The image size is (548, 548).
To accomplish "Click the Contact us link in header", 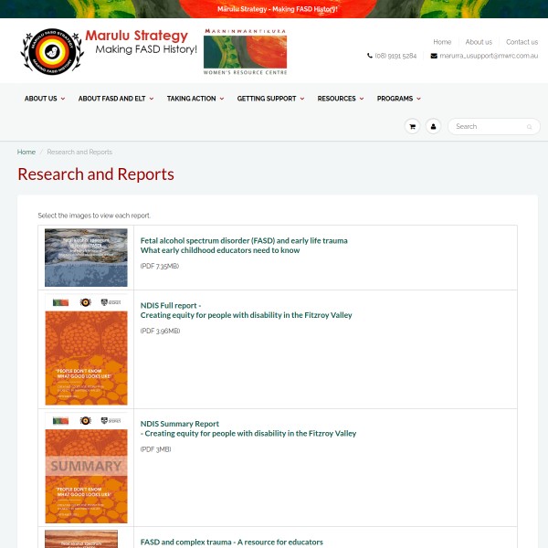I will (x=522, y=42).
